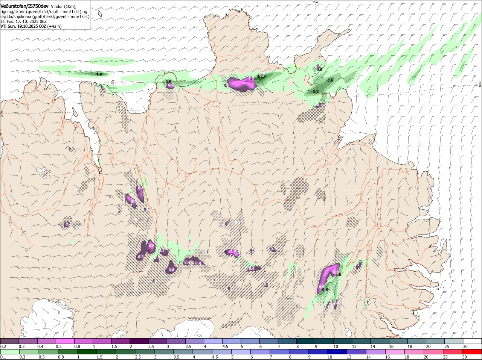Screen dimensions: 482x360
Task: Select the bottom-row 1–1.5 darkest green swatch
Action: (x=87, y=352)
